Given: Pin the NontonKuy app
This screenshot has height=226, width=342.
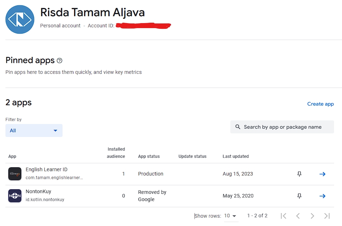Looking at the screenshot, I should [299, 196].
